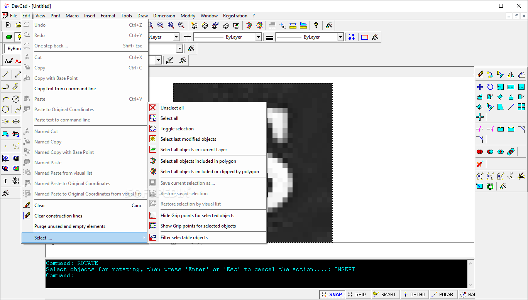Click the red rectangle icon in toolbar
This screenshot has height=300, width=528.
click(365, 37)
